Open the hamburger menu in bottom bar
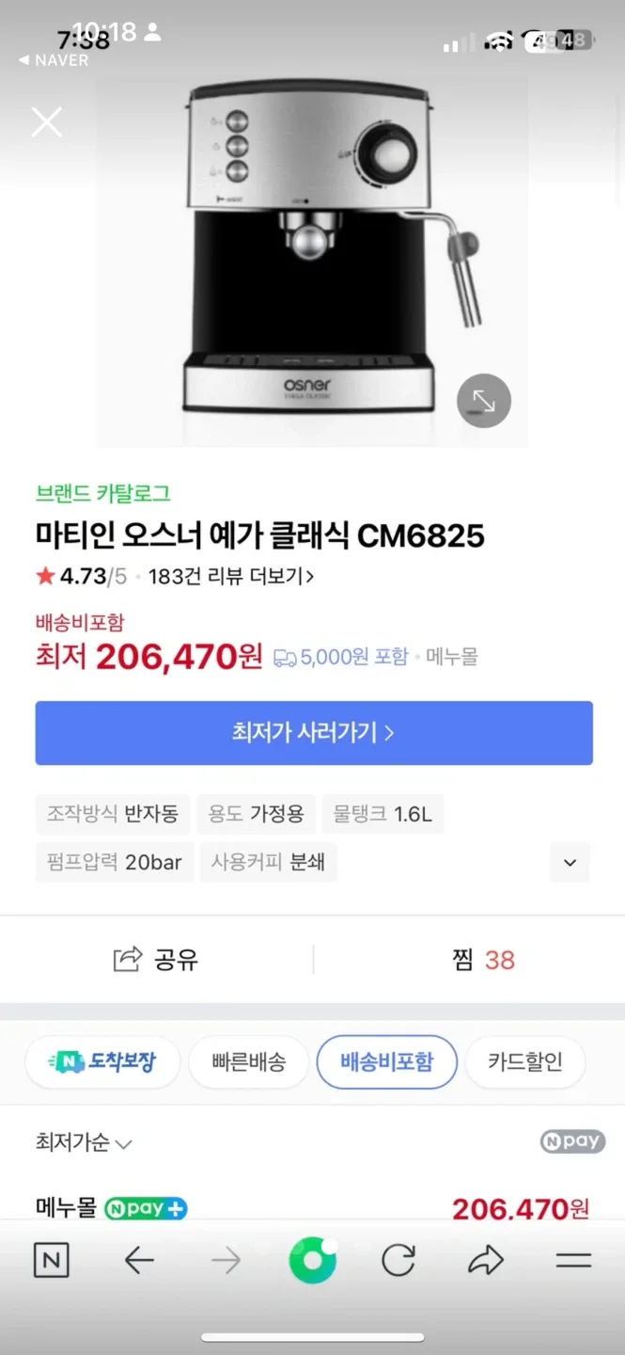Screen dimensions: 625x1355 (x=573, y=1260)
